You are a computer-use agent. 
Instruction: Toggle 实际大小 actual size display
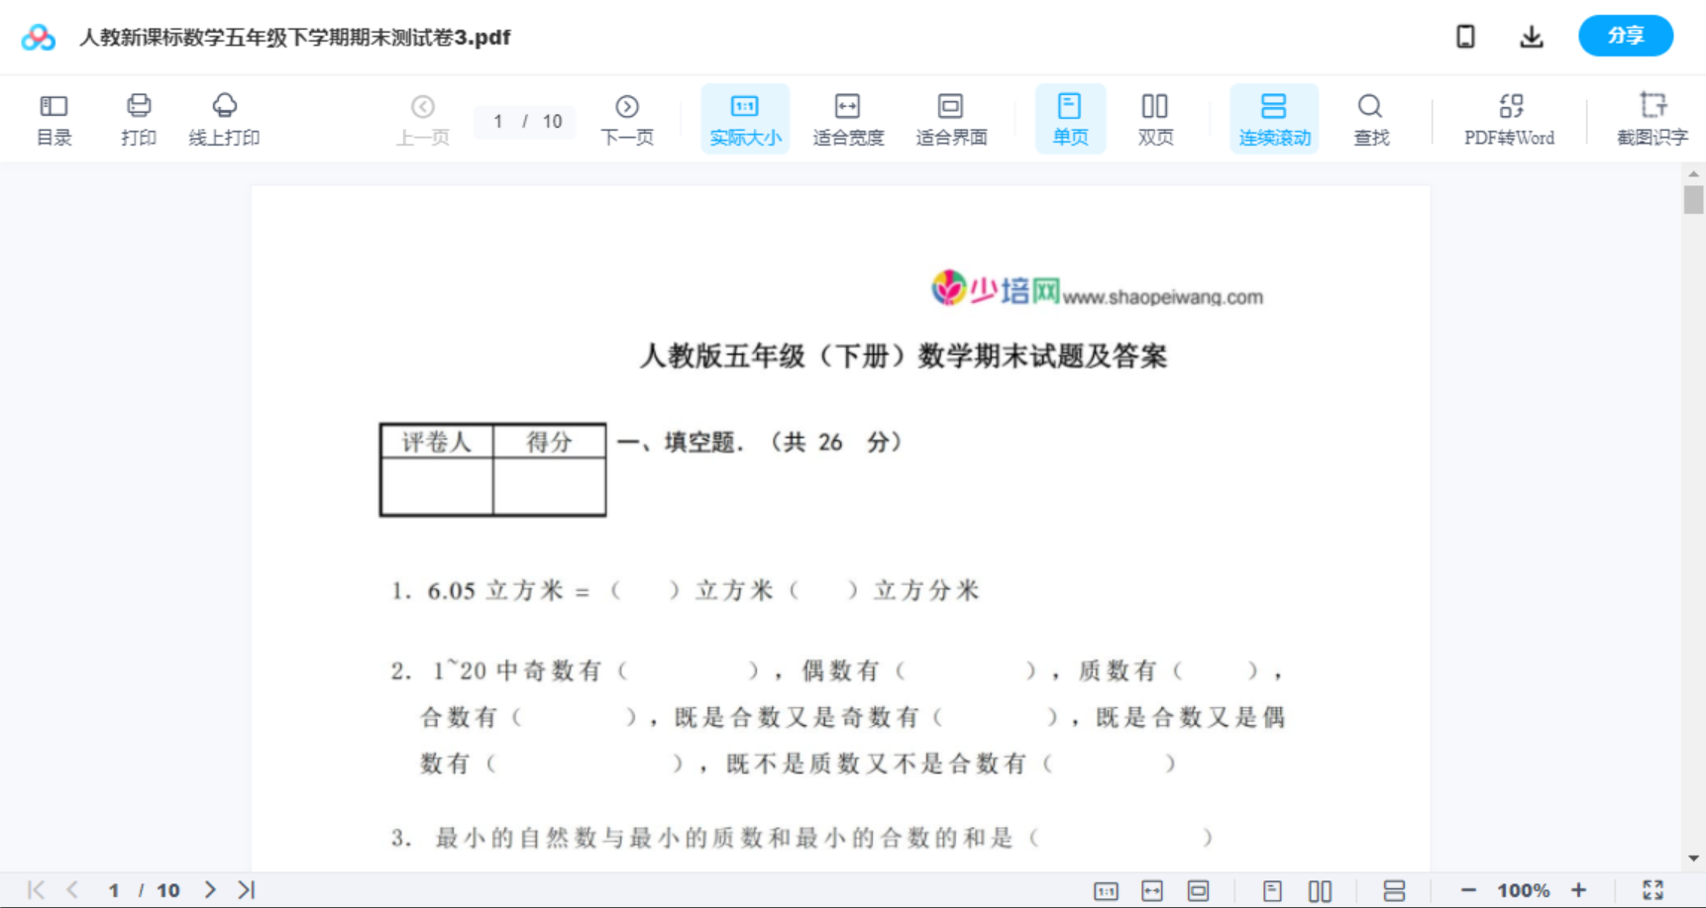click(744, 118)
